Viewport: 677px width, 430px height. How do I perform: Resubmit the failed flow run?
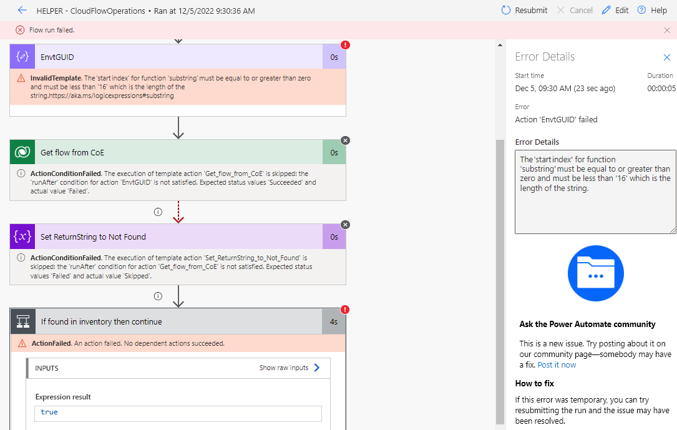click(x=524, y=10)
